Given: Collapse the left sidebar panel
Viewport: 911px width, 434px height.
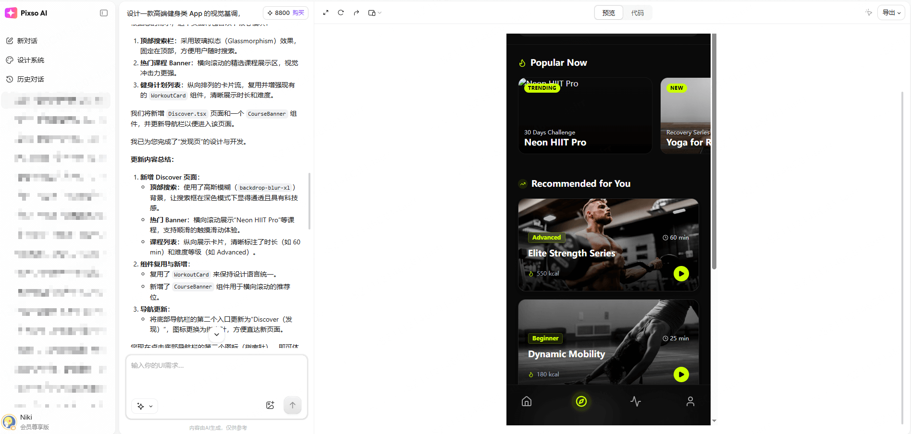Looking at the screenshot, I should [104, 13].
